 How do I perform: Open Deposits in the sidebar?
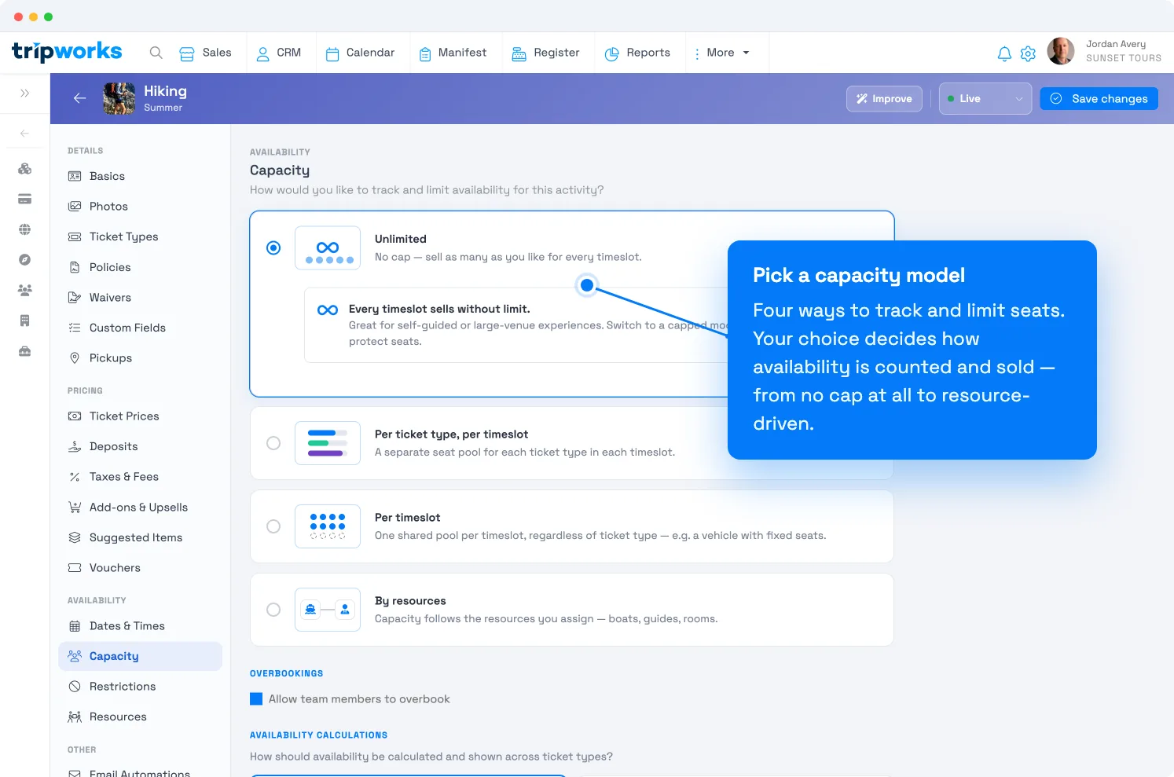coord(140,446)
